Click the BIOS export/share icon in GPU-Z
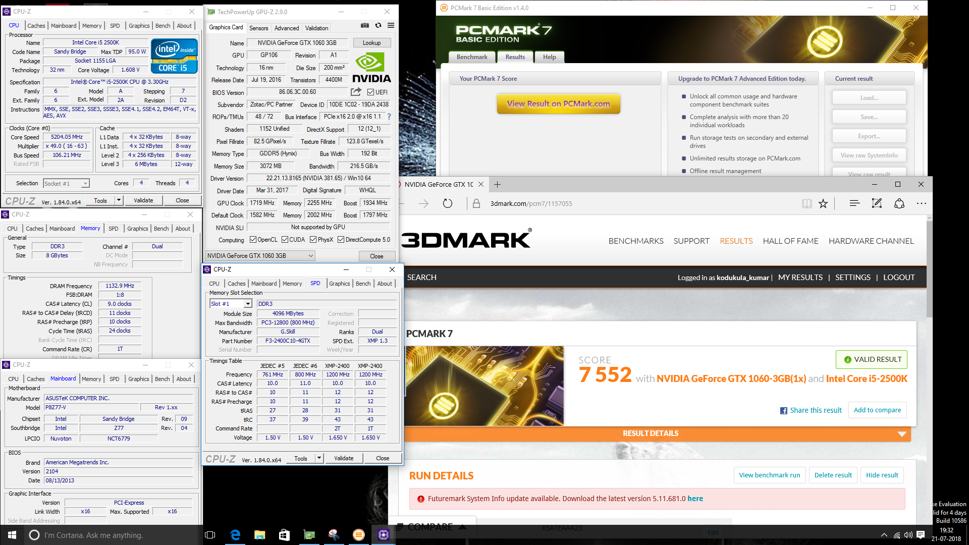This screenshot has width=969, height=545. pyautogui.click(x=356, y=92)
